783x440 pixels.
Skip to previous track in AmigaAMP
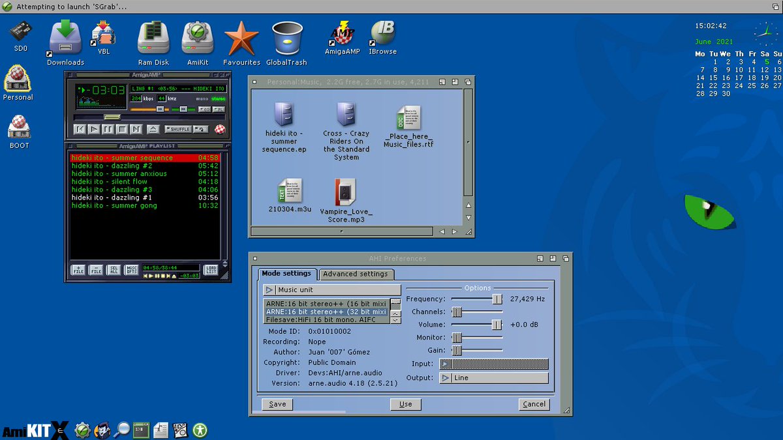[x=80, y=129]
